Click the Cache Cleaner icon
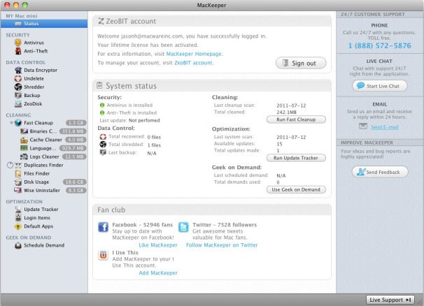 pyautogui.click(x=24, y=140)
